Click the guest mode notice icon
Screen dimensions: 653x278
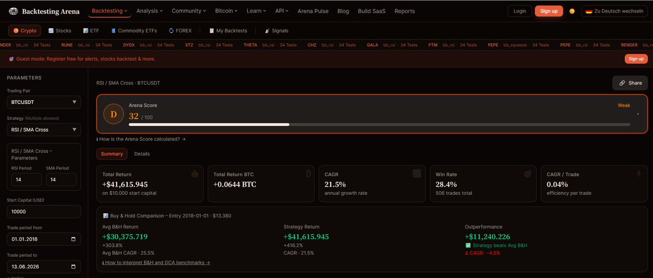11,59
